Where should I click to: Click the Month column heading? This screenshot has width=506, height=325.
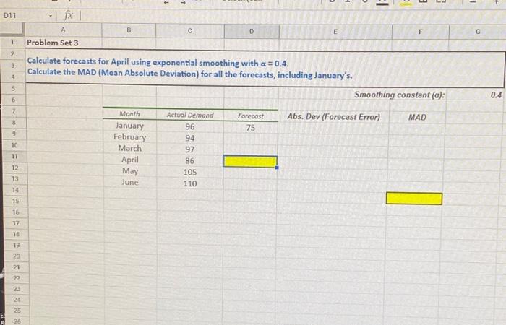point(129,114)
